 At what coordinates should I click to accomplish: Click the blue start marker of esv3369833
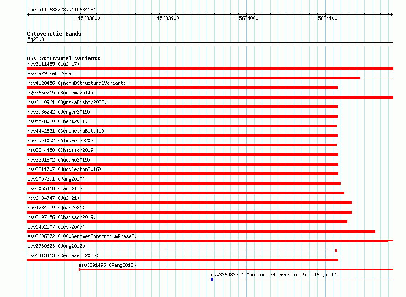tap(212, 279)
